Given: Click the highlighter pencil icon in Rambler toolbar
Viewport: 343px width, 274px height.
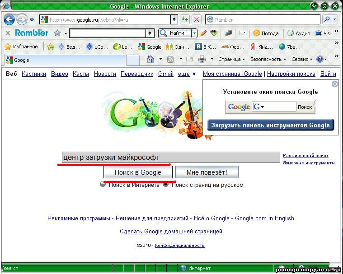Looking at the screenshot, I should click(203, 33).
